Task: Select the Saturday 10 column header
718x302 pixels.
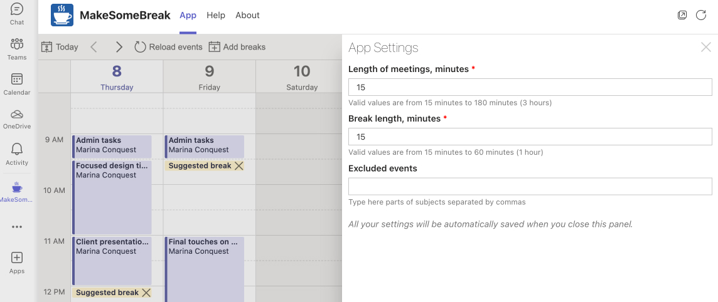Action: click(x=302, y=77)
